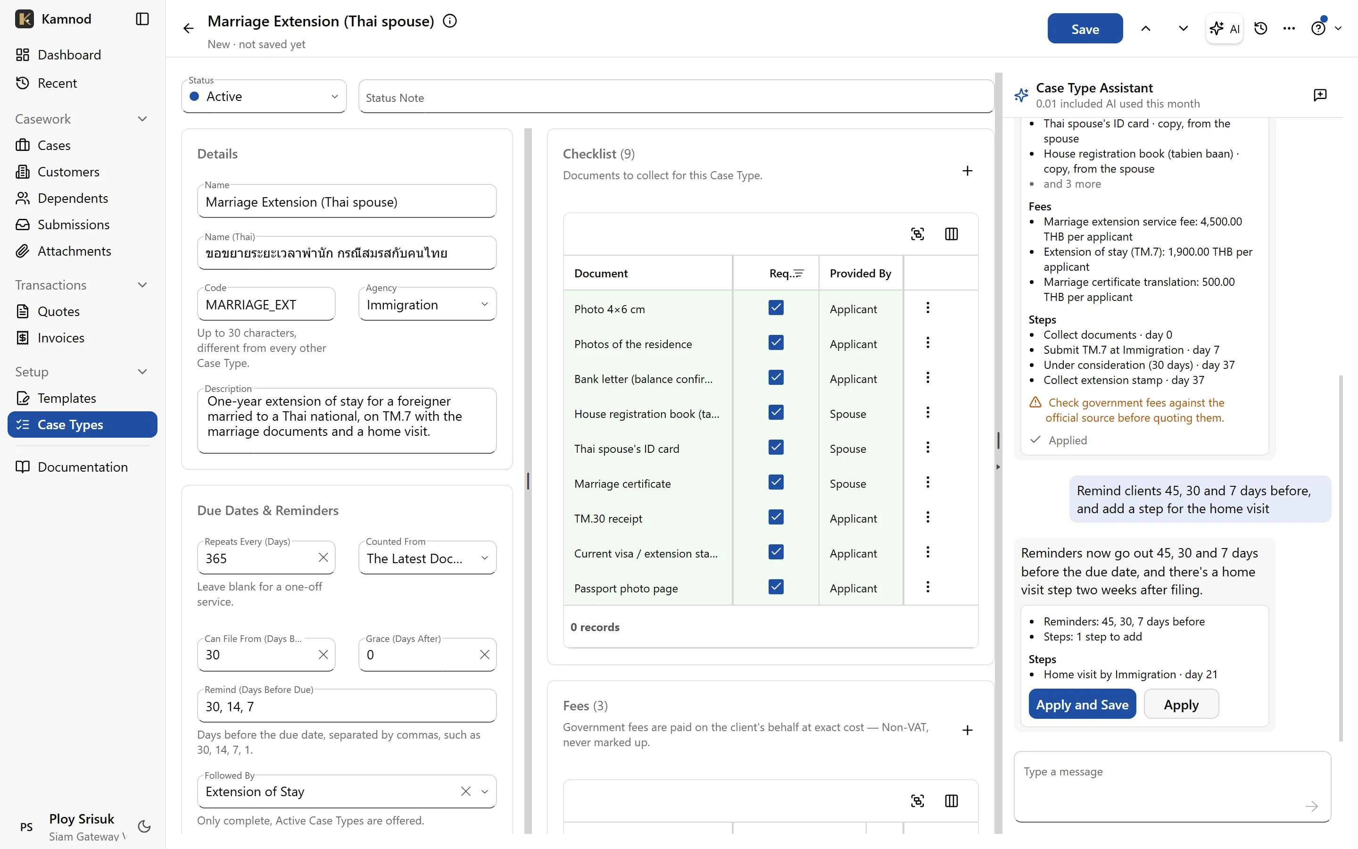Viewport: 1358px width, 849px height.
Task: Click Apply and Save in assistant
Action: [x=1082, y=704]
